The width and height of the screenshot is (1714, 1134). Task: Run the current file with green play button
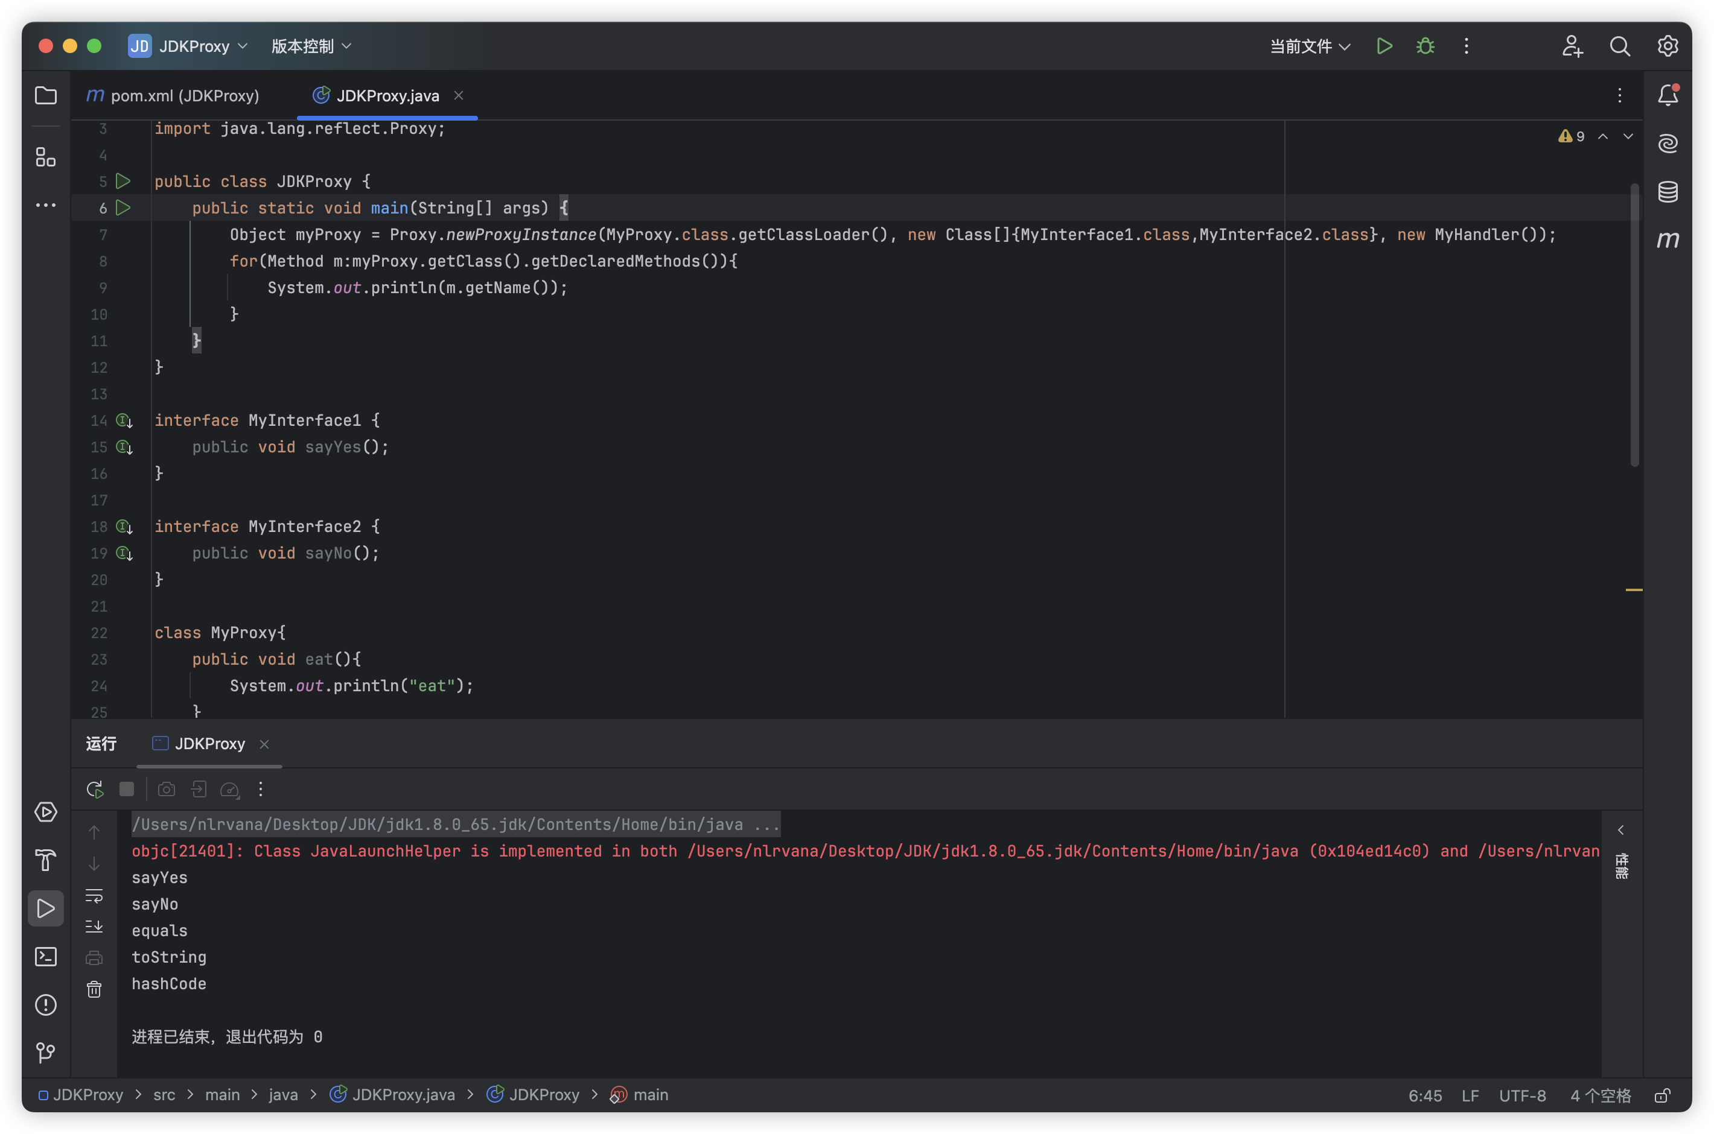(1384, 46)
